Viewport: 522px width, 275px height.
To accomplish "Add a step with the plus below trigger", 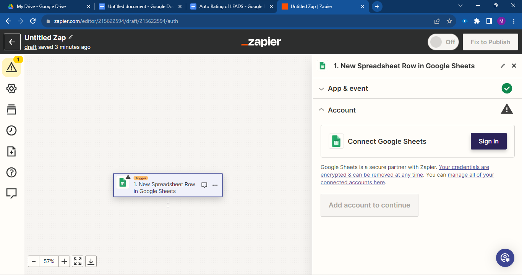I will pos(168,207).
